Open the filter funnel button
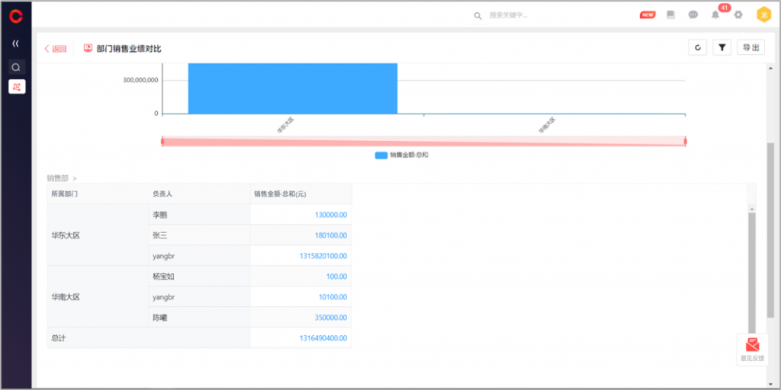The height and width of the screenshot is (390, 781). click(x=722, y=48)
